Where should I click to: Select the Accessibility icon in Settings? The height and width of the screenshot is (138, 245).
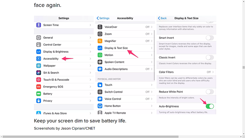tap(39, 59)
